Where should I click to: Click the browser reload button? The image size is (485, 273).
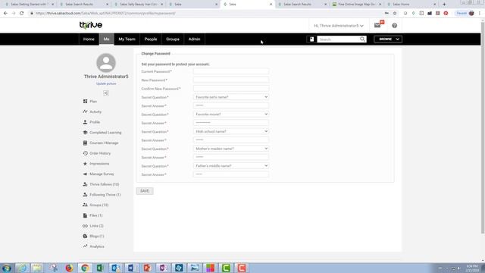[22, 14]
